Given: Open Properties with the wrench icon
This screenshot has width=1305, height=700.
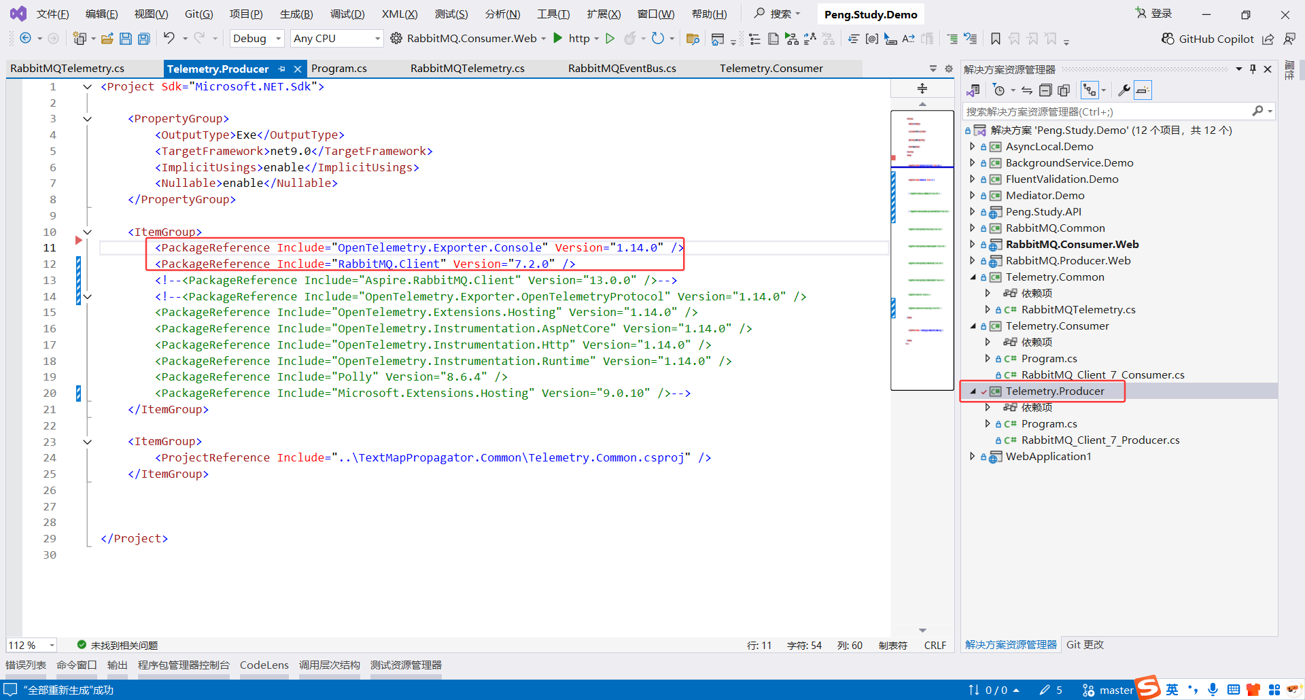Looking at the screenshot, I should point(1124,90).
